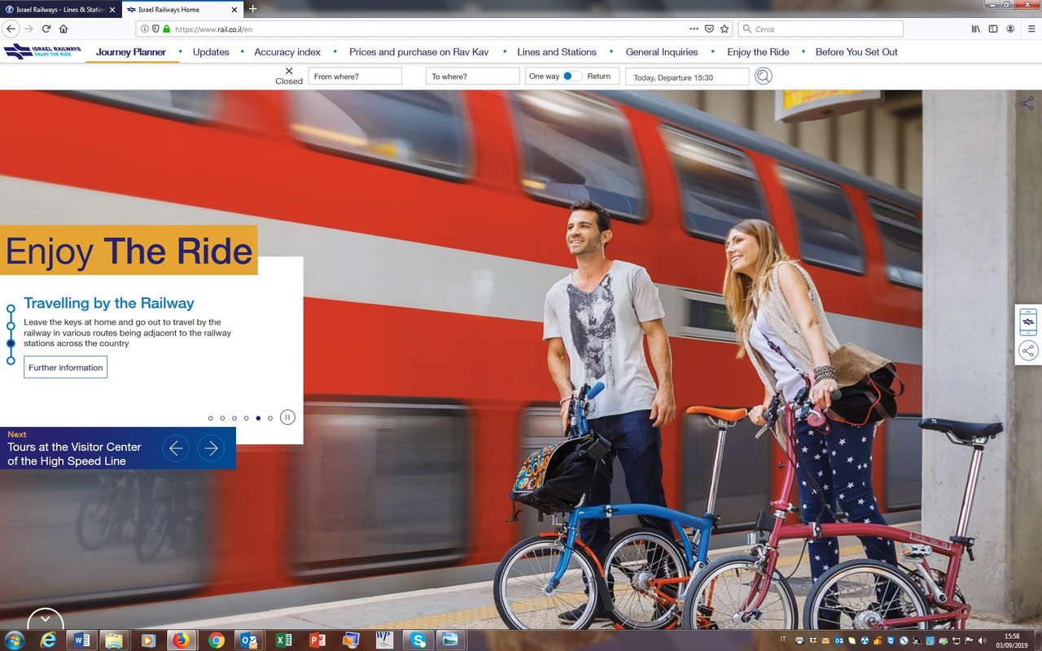This screenshot has height=651, width=1042.
Task: Click Tours at the Visitor Center next link
Action: (74, 454)
